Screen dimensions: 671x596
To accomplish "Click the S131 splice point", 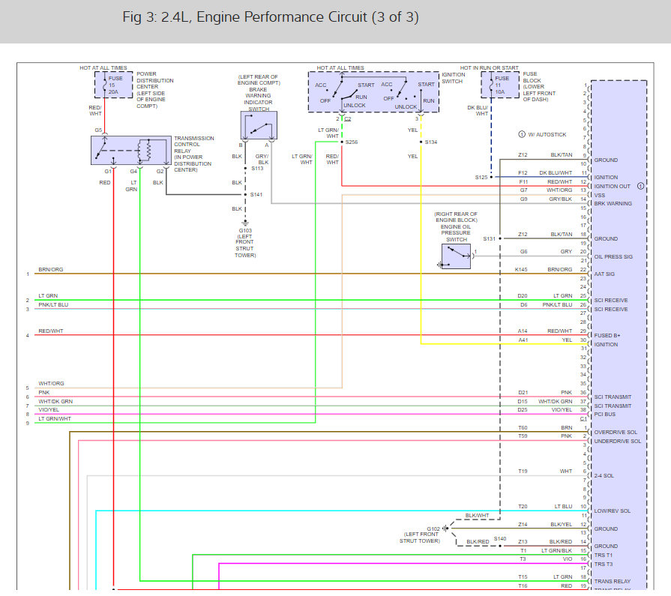I will (500, 238).
